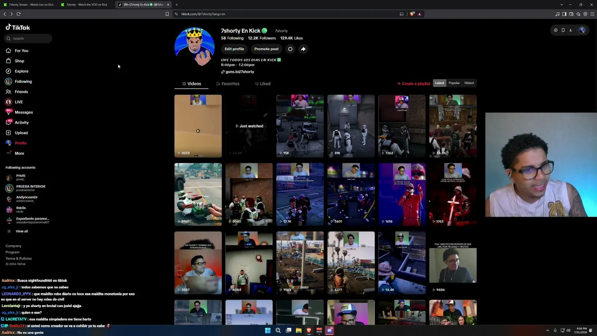Bookmark this page in the address bar
This screenshot has width=597, height=336.
167,14
